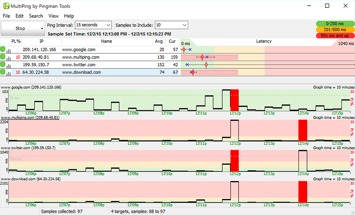Sort targets by the Avg column header
This screenshot has height=215, width=355.
coord(159,41)
